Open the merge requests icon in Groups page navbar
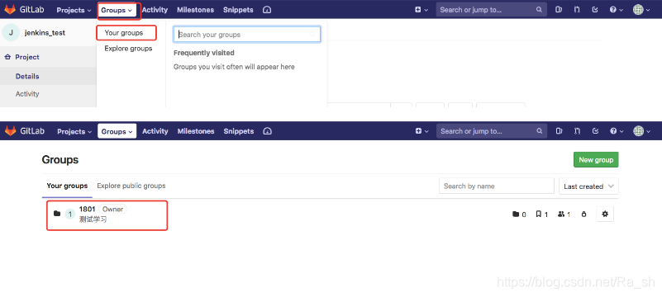The image size is (662, 297). coord(577,131)
